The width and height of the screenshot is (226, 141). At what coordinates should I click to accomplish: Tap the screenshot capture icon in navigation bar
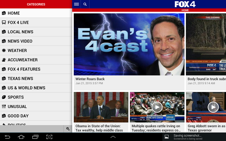coord(49,137)
